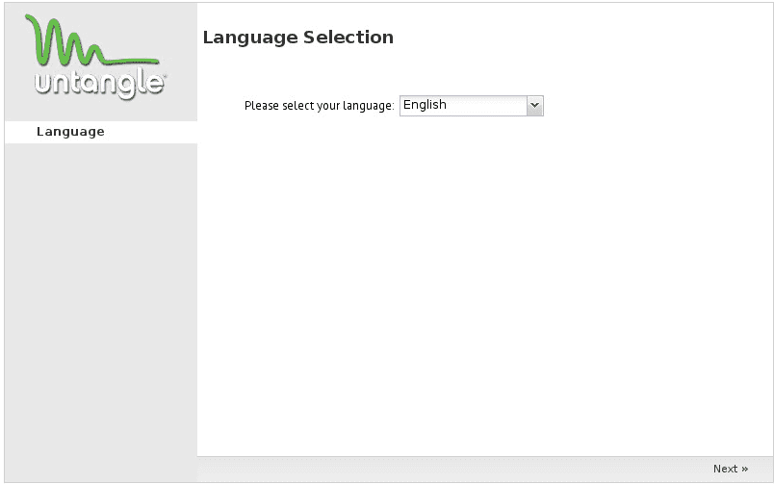Click the English language combo box field

(463, 106)
